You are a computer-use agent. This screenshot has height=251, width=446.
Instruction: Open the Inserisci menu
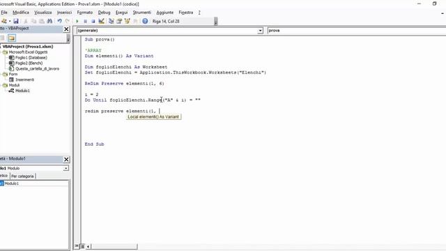[64, 13]
